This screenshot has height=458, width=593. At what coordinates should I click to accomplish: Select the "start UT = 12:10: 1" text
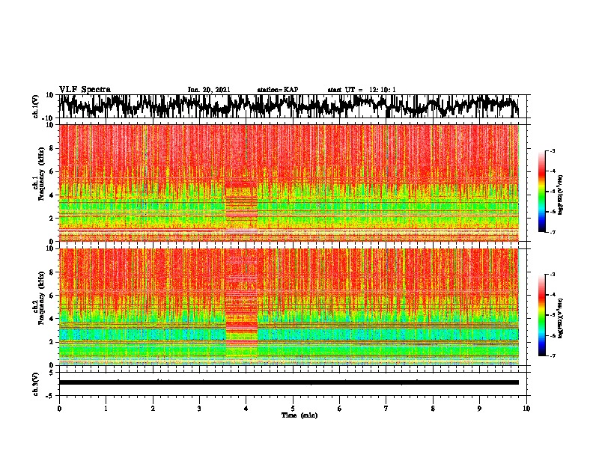(x=362, y=90)
